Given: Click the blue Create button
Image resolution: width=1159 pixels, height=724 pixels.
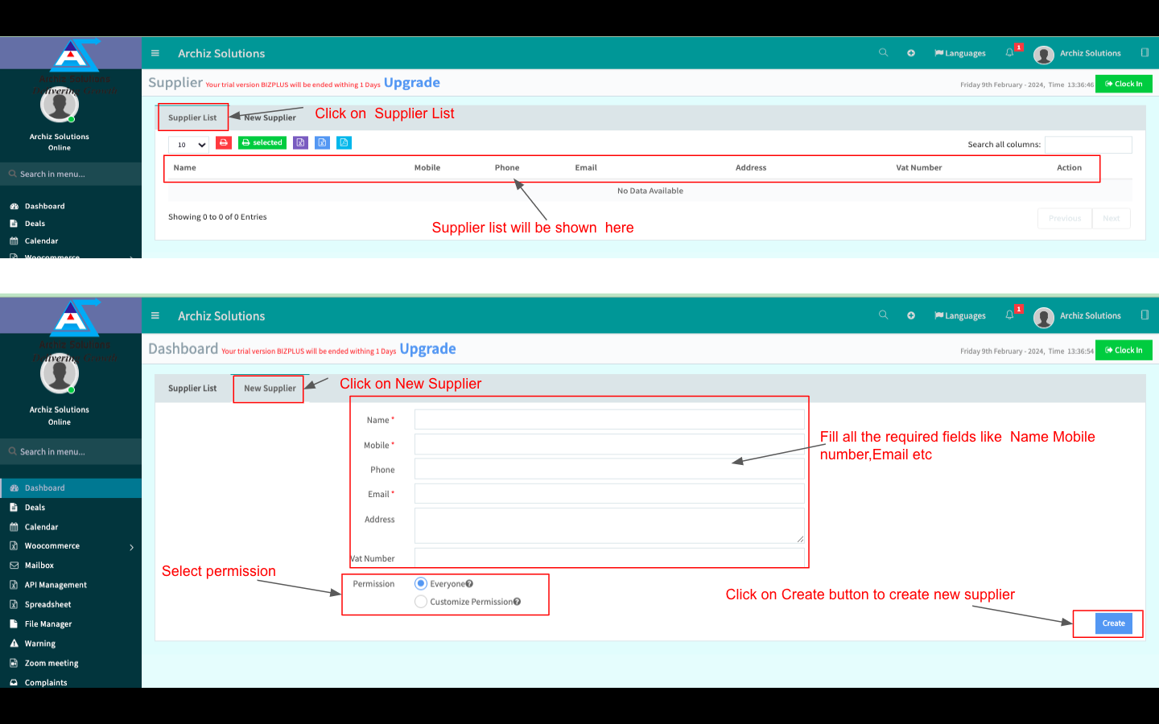Looking at the screenshot, I should [x=1113, y=623].
